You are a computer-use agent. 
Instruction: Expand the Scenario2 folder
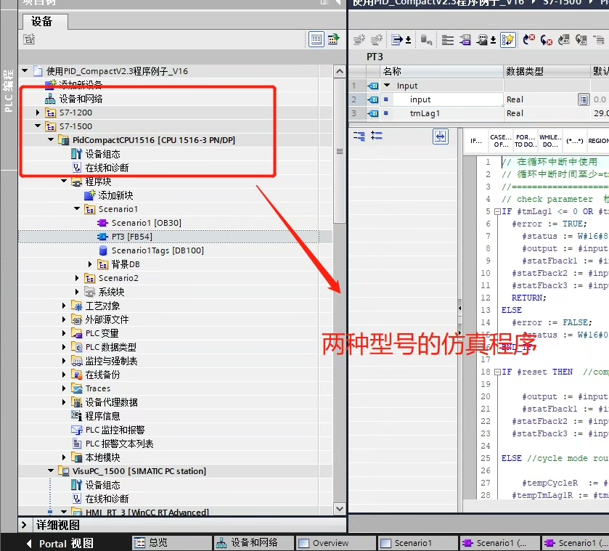77,278
